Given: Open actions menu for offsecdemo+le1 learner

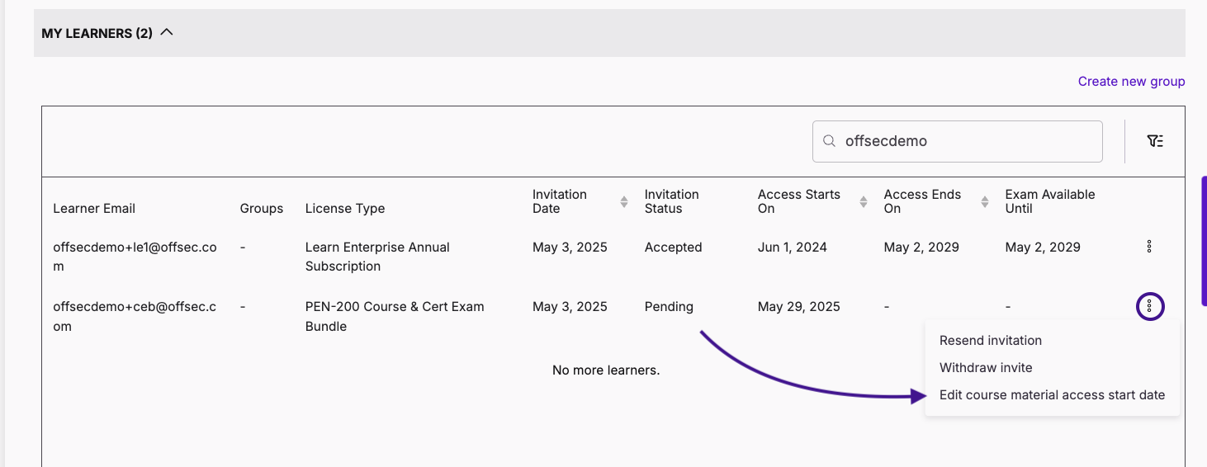Looking at the screenshot, I should point(1149,247).
